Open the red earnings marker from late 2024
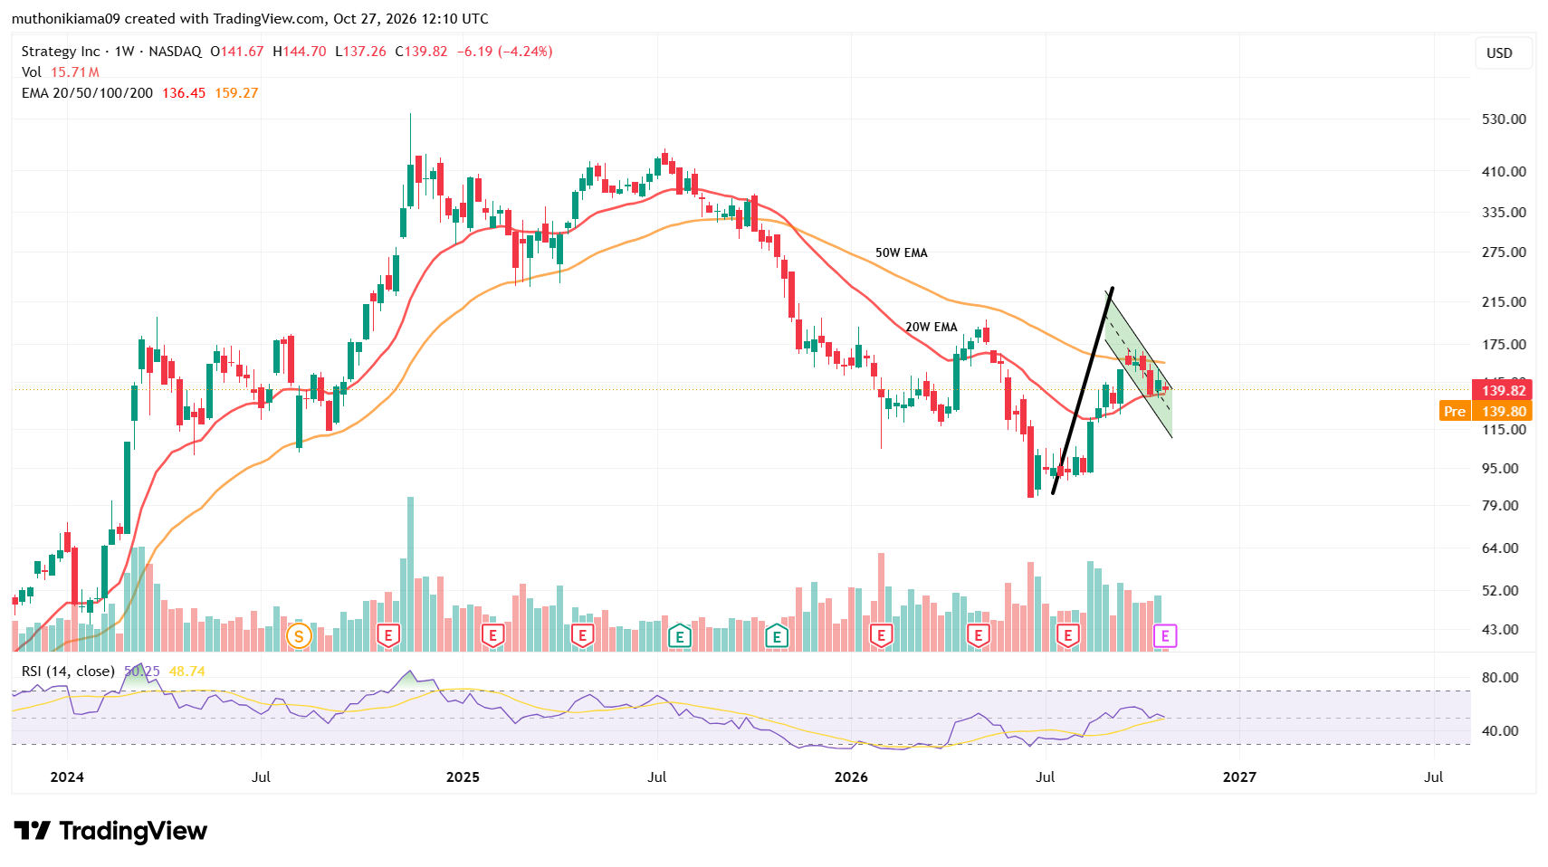Screen dimensions: 1548x867 388,636
